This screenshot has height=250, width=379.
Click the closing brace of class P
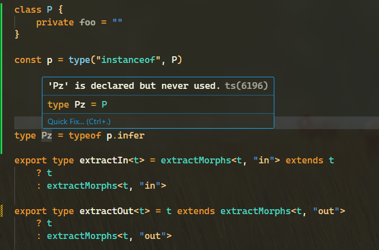pos(17,34)
